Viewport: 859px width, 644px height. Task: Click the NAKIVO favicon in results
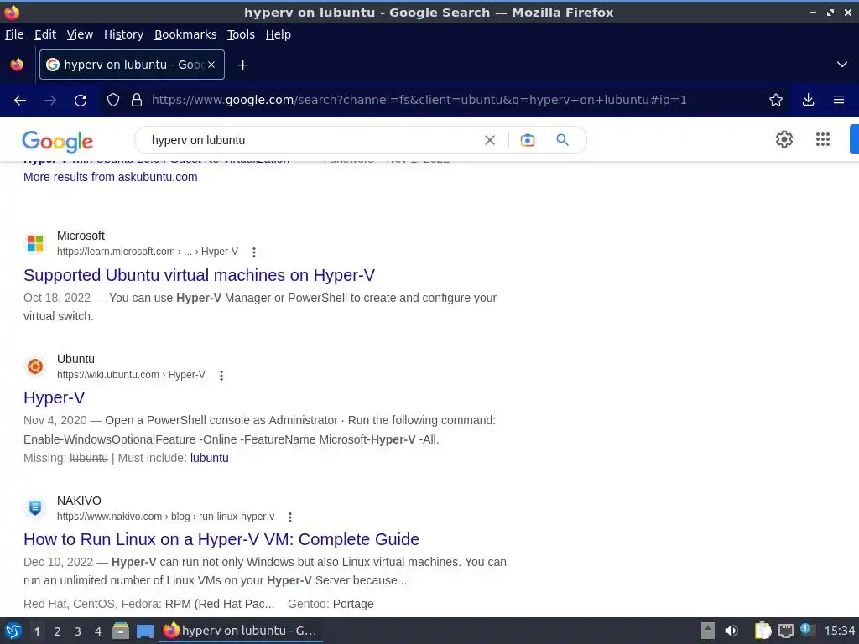(x=35, y=508)
